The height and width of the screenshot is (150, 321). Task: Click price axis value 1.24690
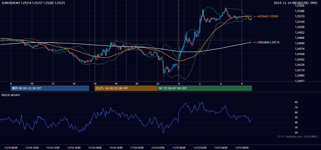pos(300,43)
